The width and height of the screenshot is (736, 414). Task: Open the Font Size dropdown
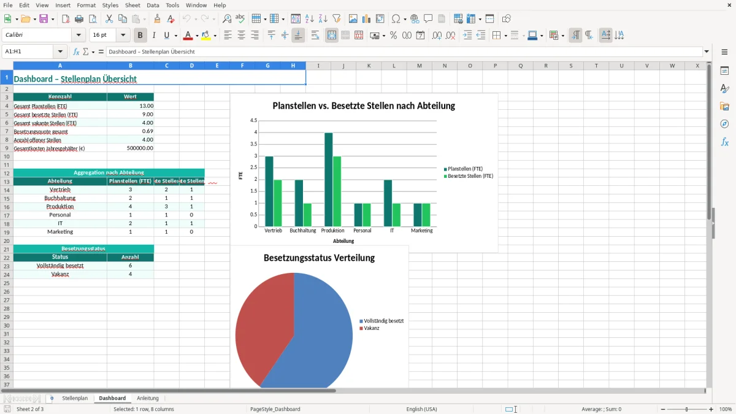point(123,36)
